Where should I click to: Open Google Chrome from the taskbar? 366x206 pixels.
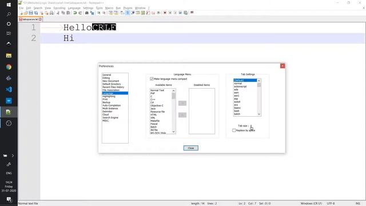(9, 67)
